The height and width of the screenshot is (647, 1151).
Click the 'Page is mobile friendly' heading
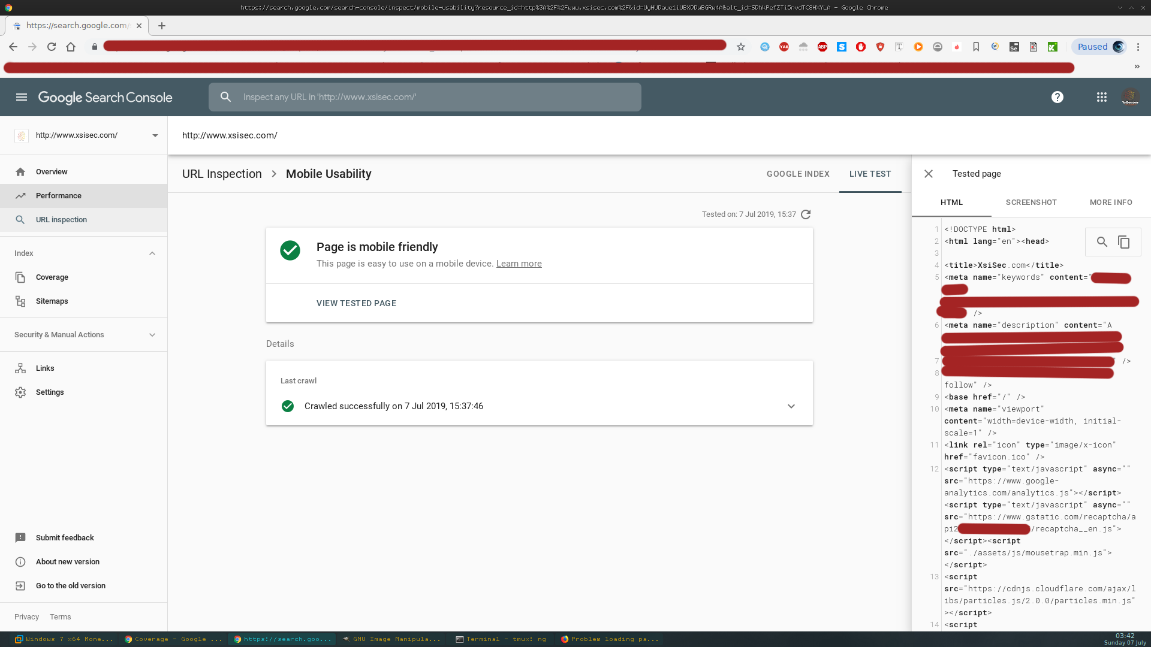click(377, 247)
